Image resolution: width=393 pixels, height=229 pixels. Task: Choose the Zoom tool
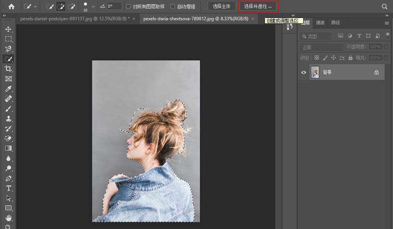point(8,227)
